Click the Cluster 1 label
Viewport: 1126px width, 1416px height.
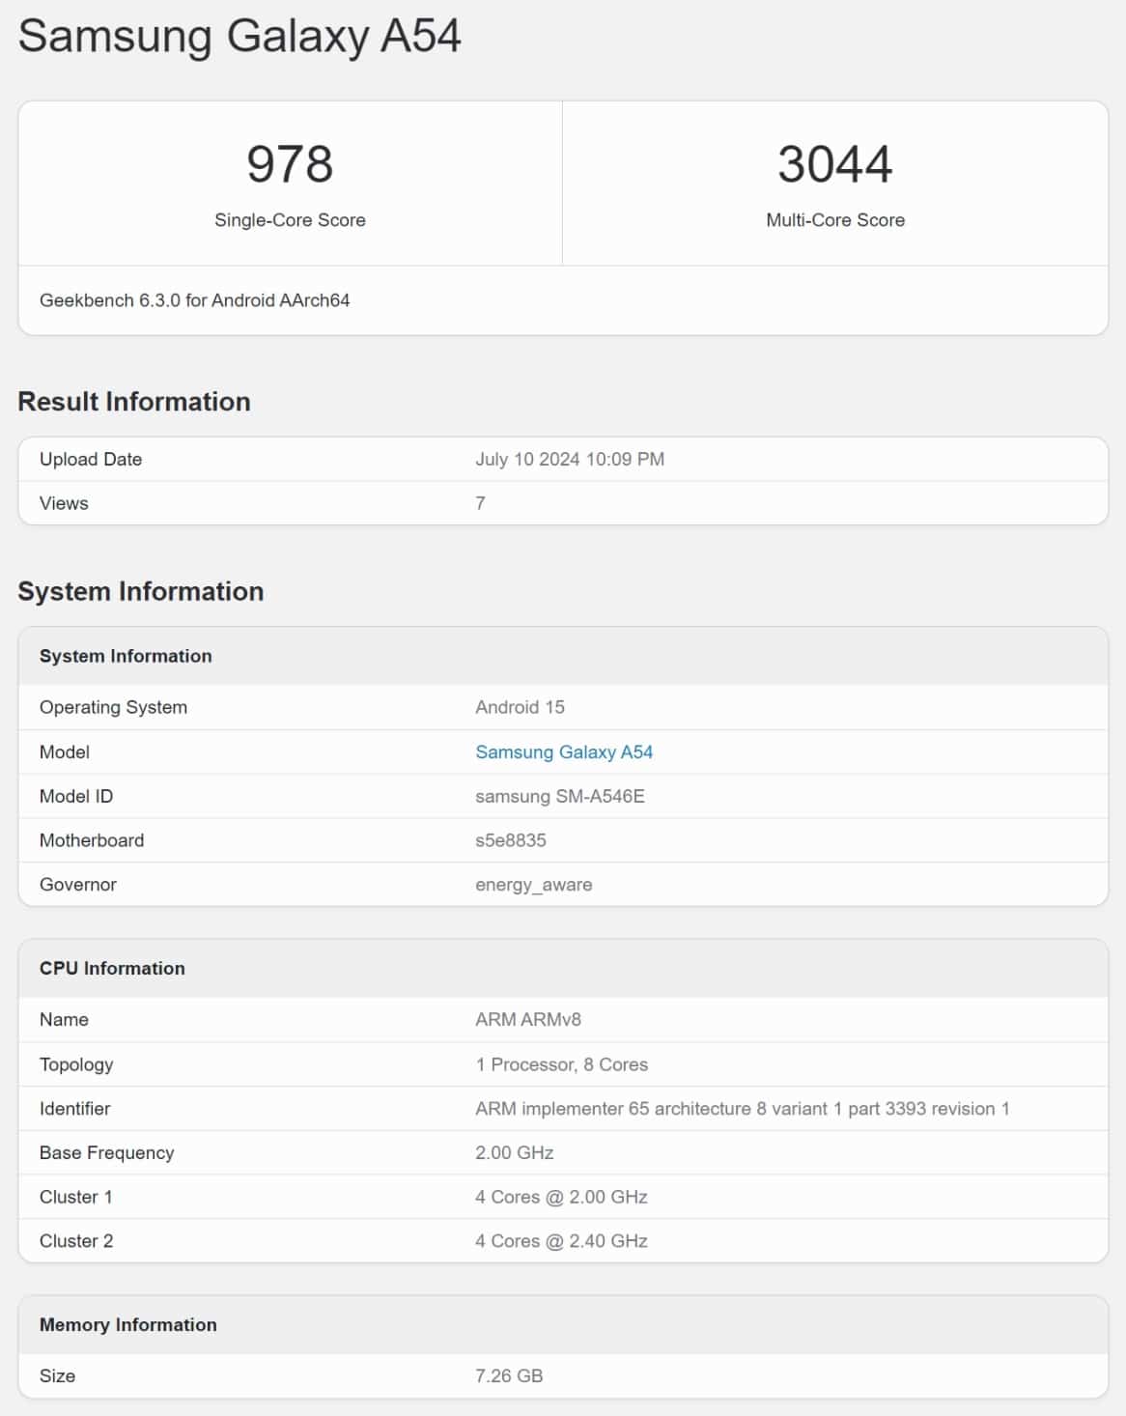point(76,1197)
